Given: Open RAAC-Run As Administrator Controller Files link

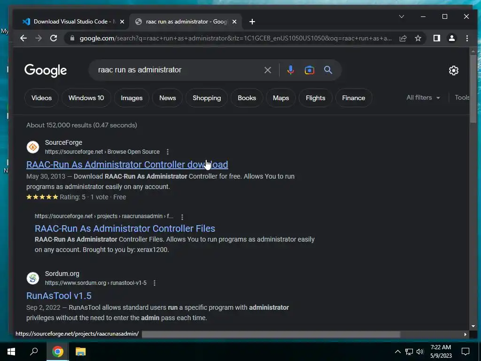Looking at the screenshot, I should click(125, 229).
